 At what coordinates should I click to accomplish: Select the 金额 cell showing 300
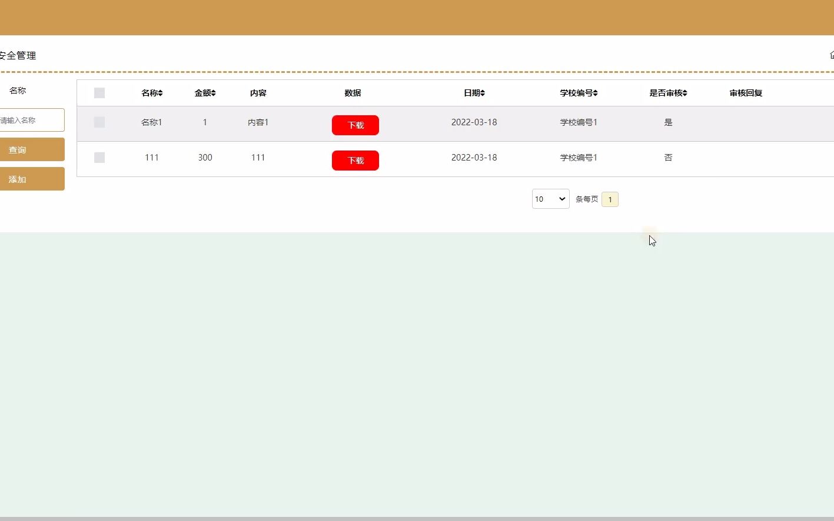pyautogui.click(x=205, y=158)
